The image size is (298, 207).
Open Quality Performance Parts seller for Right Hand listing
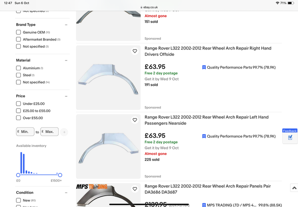tap(241, 67)
